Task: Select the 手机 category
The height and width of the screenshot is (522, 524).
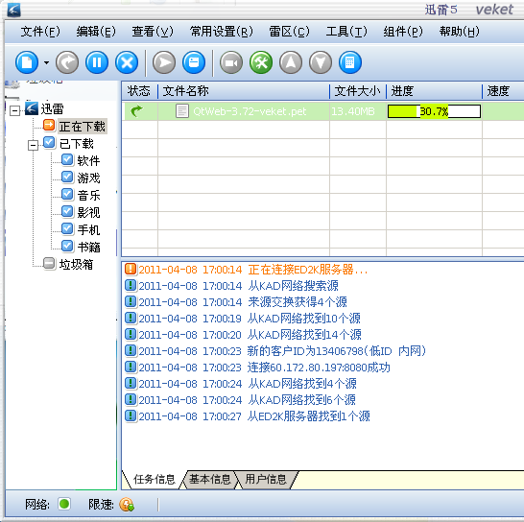Action: [88, 230]
